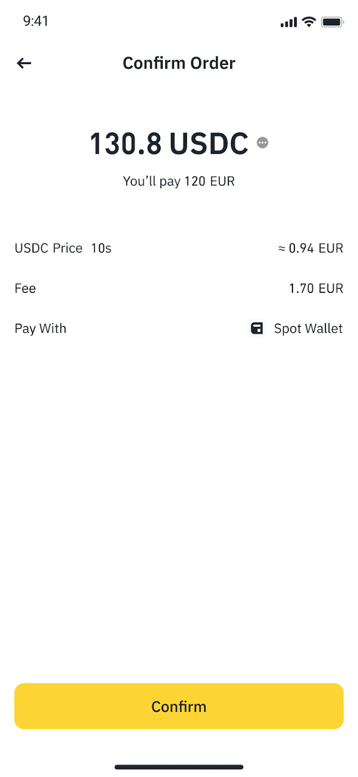Tap the Fee label
This screenshot has height=777, width=358.
coord(25,288)
